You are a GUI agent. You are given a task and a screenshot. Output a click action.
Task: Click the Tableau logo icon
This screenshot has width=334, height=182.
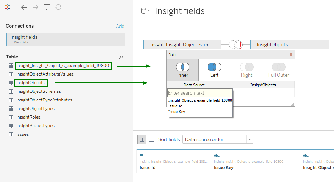8,7
